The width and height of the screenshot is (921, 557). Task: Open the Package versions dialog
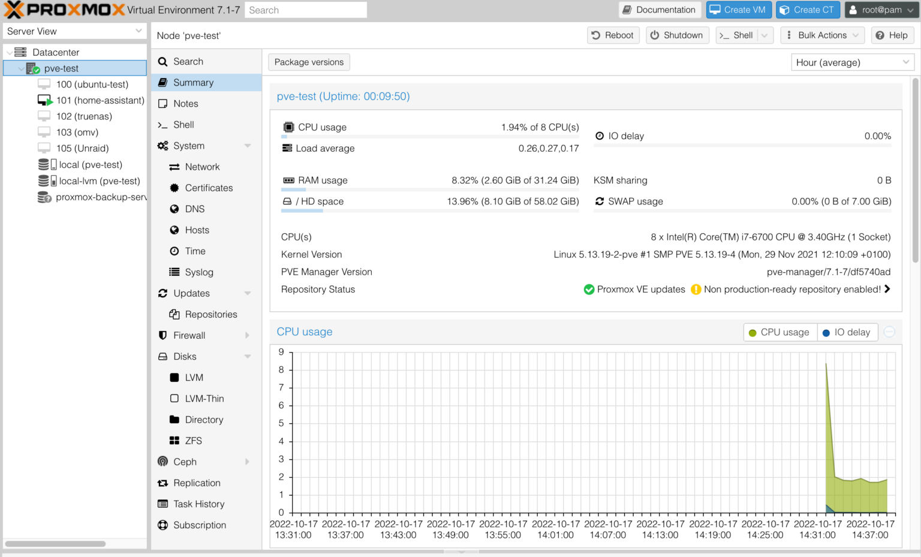pos(309,62)
